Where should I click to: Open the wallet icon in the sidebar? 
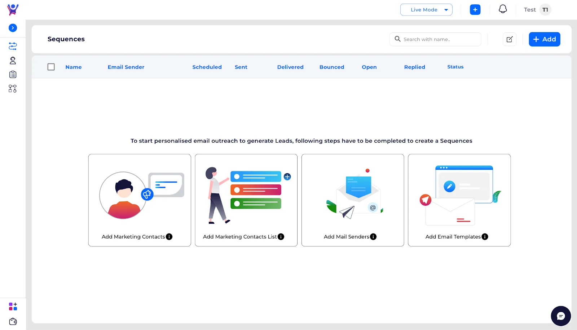click(x=13, y=321)
